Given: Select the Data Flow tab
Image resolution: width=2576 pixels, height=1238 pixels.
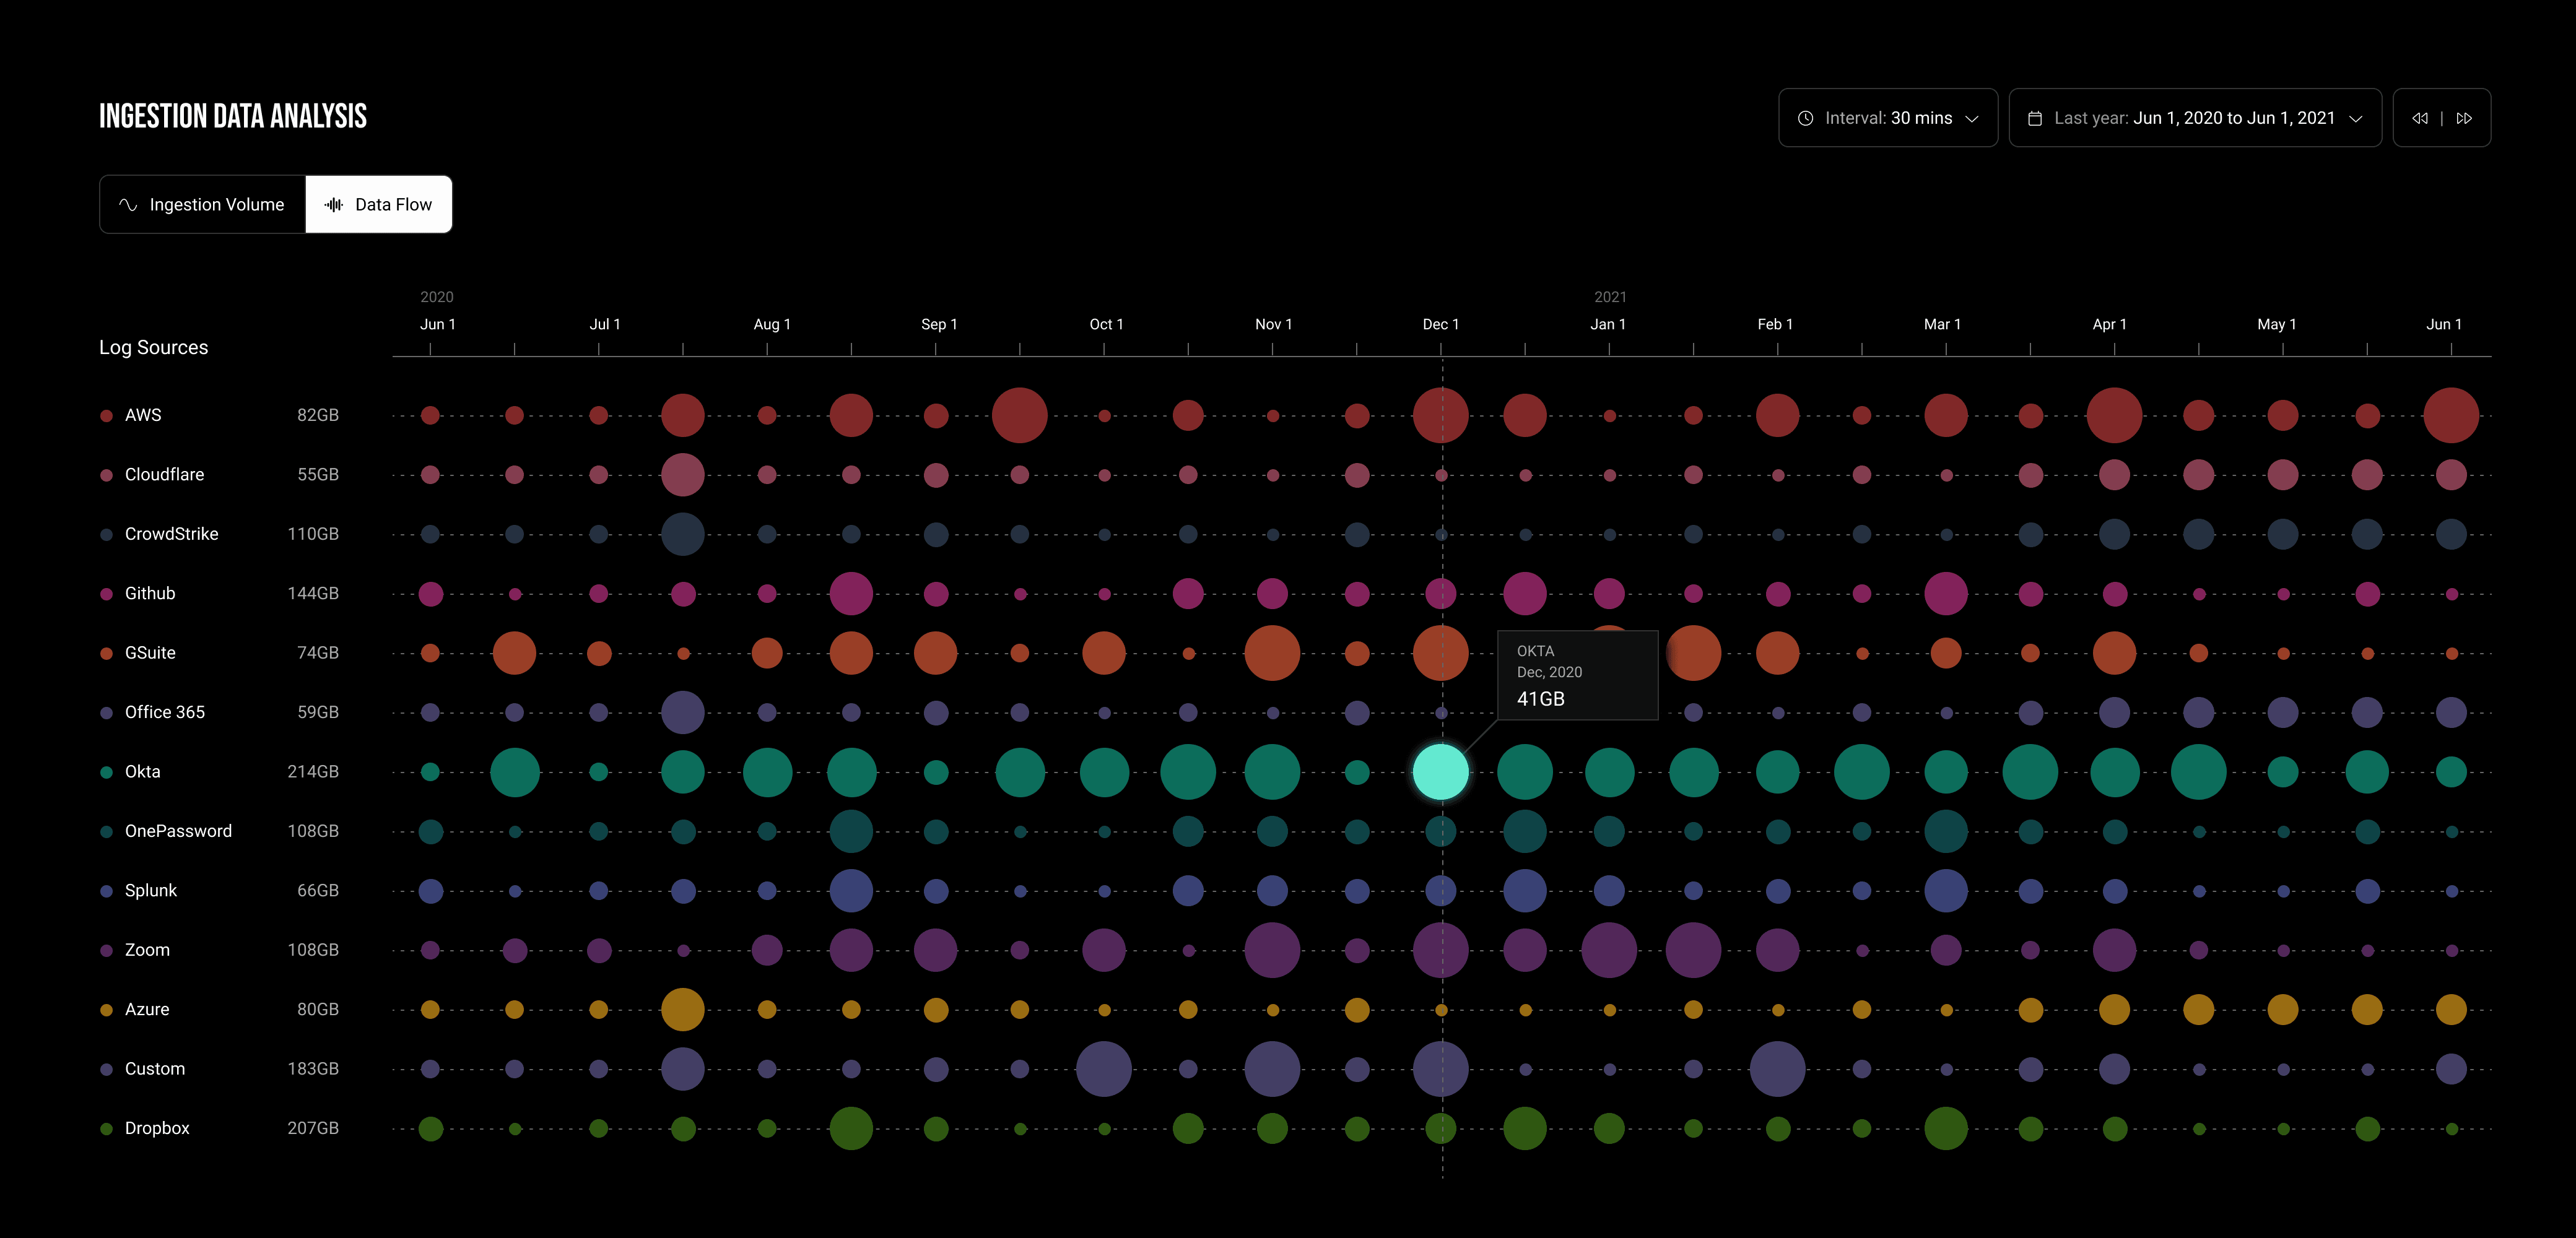Looking at the screenshot, I should click(379, 204).
